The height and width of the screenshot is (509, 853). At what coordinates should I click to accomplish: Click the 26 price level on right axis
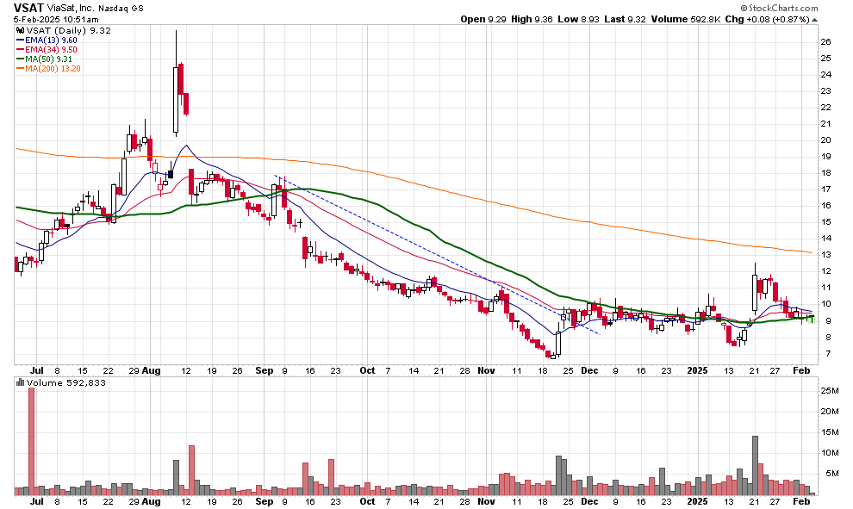pyautogui.click(x=825, y=42)
